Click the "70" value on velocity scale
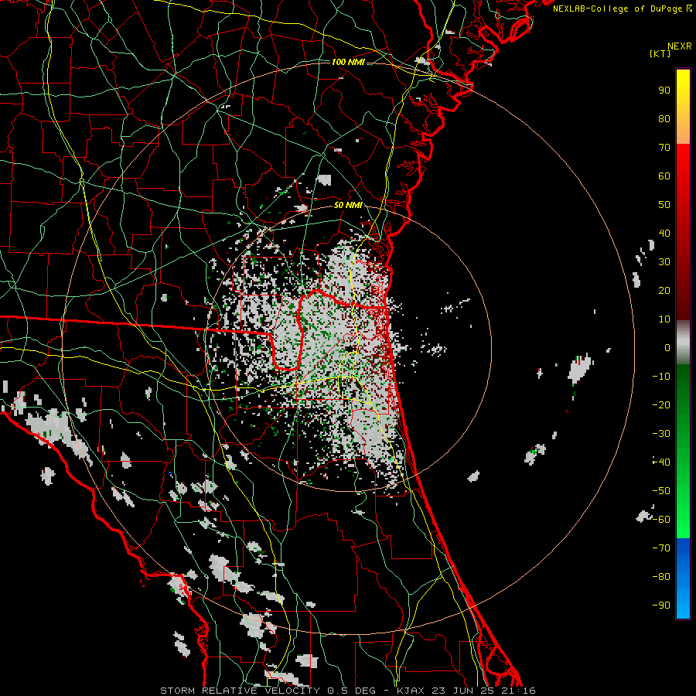Screen dimensions: 696x696 pyautogui.click(x=664, y=148)
